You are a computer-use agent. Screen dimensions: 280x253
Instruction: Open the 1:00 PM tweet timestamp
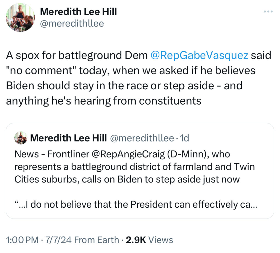22,240
